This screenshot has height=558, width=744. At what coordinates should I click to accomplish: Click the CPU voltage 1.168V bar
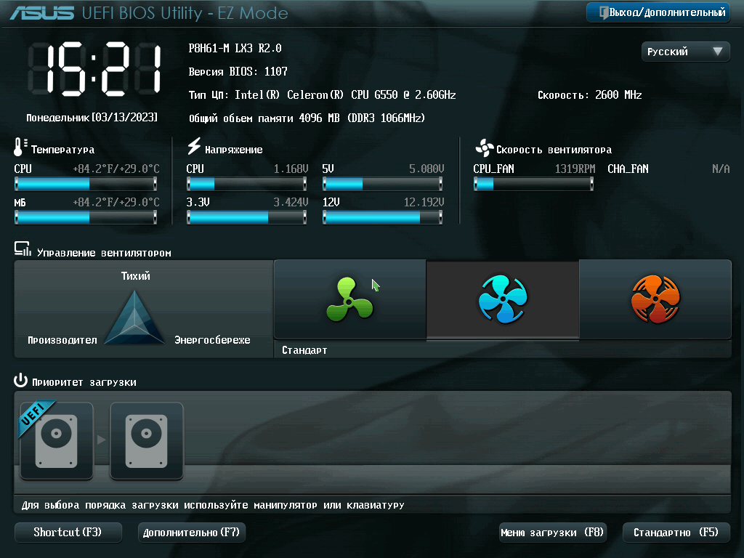click(247, 184)
